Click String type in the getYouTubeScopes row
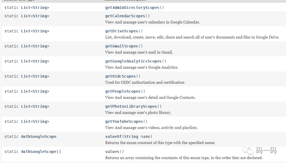Image resolution: width=286 pixels, height=163 pixels. point(40,121)
